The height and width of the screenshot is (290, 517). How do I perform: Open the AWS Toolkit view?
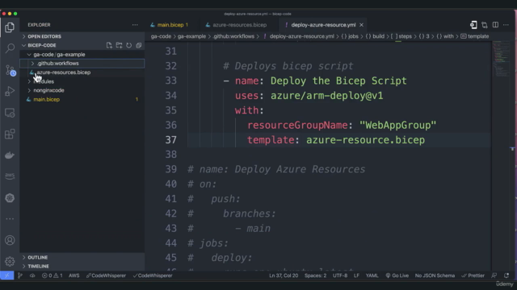coord(10,176)
